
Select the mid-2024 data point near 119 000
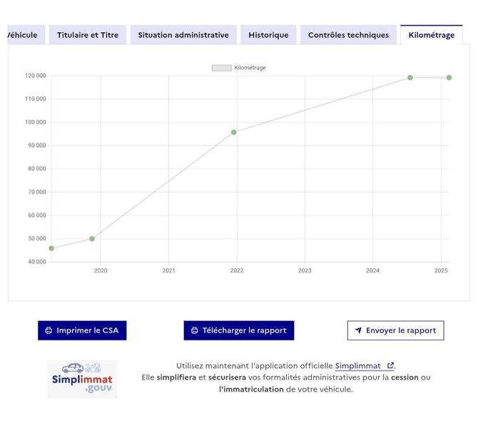click(410, 78)
